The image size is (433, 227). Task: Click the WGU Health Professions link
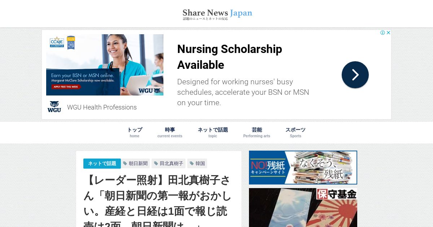pyautogui.click(x=102, y=107)
